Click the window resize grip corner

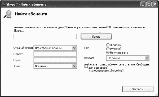[157, 95]
